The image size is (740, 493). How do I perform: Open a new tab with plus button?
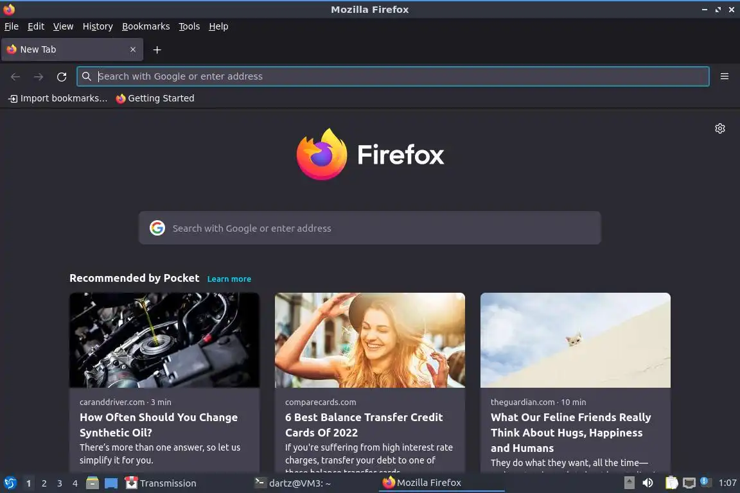click(x=157, y=49)
